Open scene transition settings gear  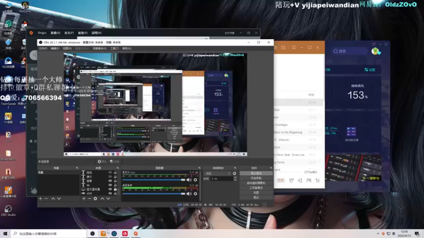(234, 173)
